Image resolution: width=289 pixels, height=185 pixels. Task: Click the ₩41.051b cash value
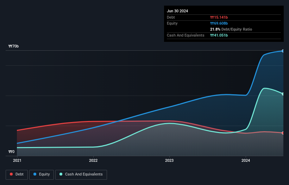click(219, 35)
